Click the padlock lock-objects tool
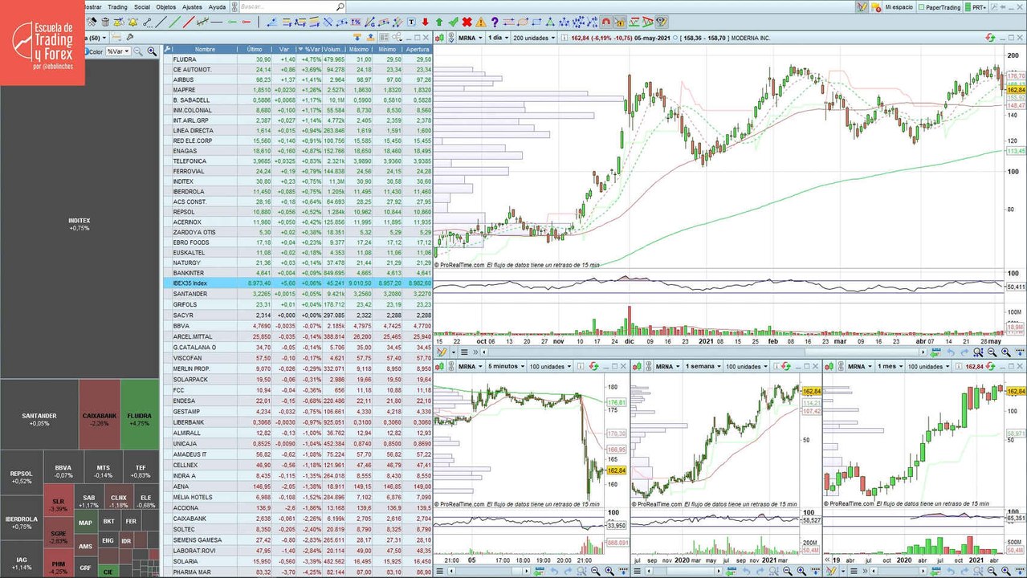 click(x=619, y=22)
